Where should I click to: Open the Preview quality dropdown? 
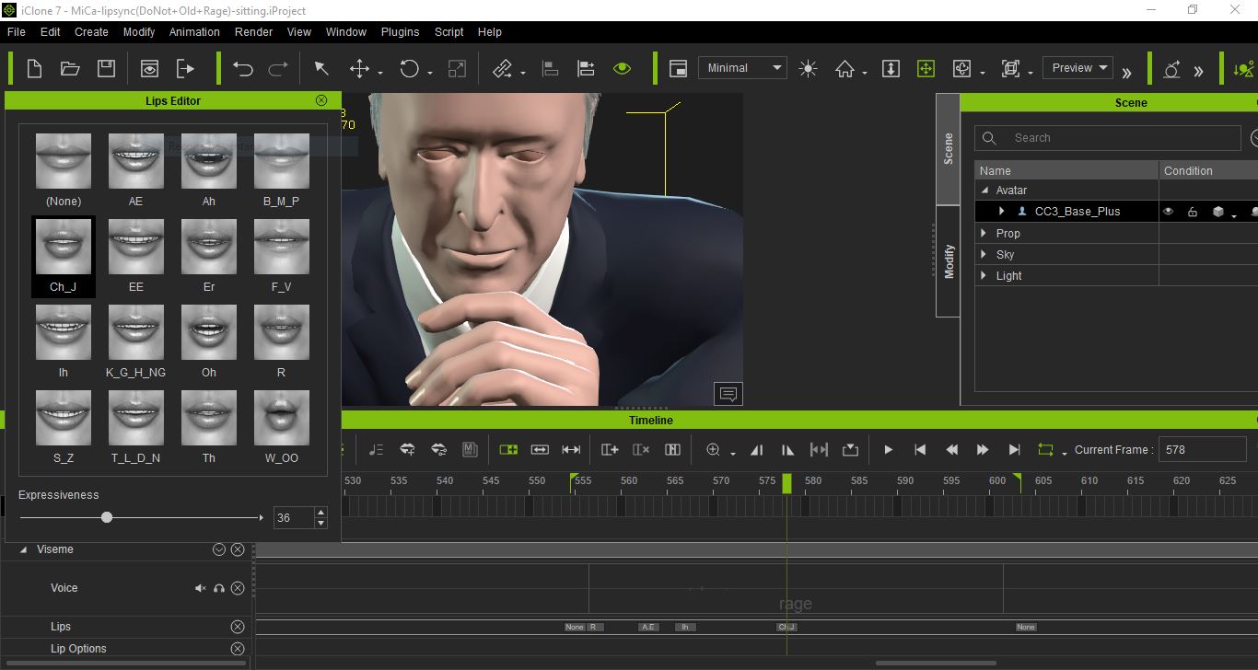pos(1078,68)
